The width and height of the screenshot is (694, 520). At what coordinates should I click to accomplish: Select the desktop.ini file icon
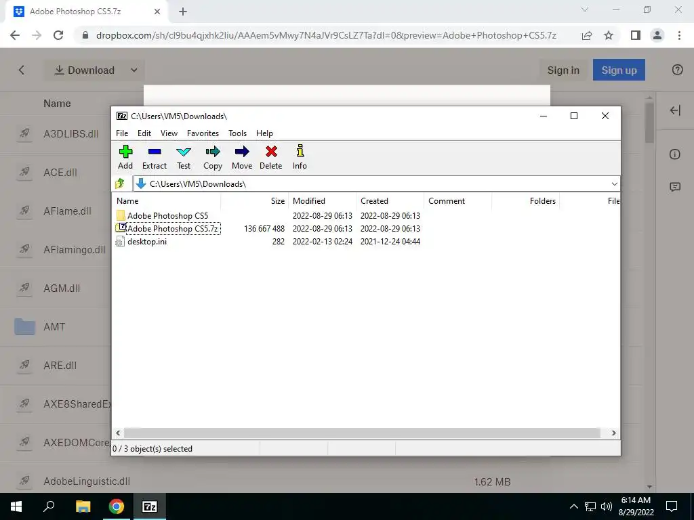pyautogui.click(x=120, y=242)
